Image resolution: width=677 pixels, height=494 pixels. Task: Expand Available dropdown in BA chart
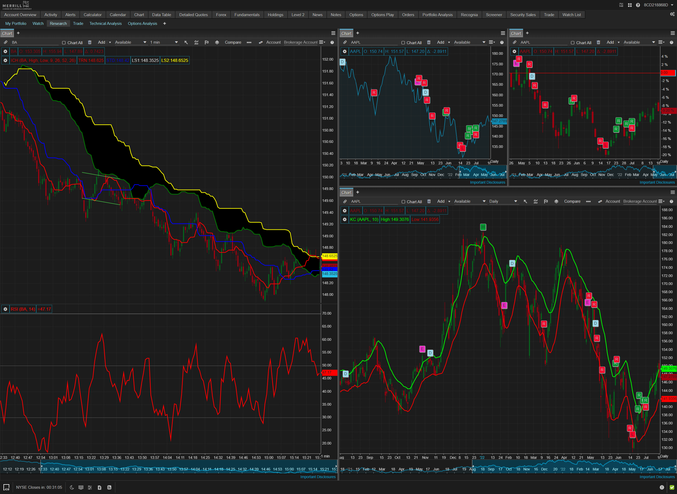coord(130,42)
